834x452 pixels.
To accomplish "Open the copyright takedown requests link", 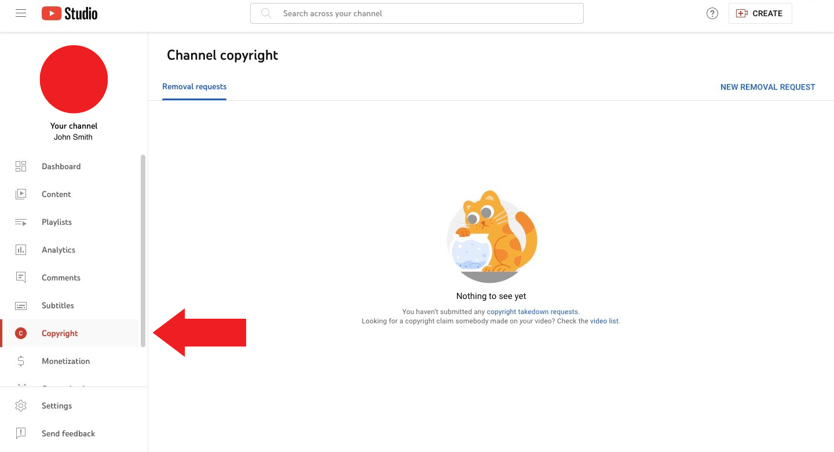I will (x=532, y=311).
